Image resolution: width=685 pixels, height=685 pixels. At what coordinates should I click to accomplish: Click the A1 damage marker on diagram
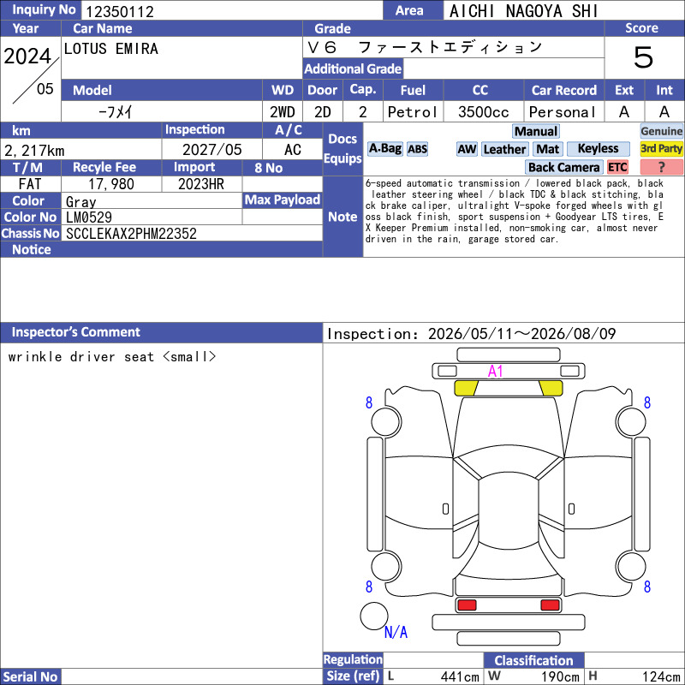click(496, 372)
